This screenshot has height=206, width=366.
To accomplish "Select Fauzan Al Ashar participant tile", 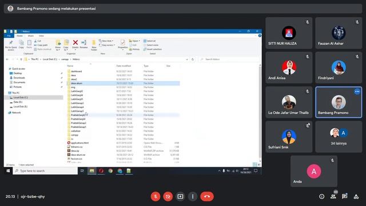I will coord(339,33).
